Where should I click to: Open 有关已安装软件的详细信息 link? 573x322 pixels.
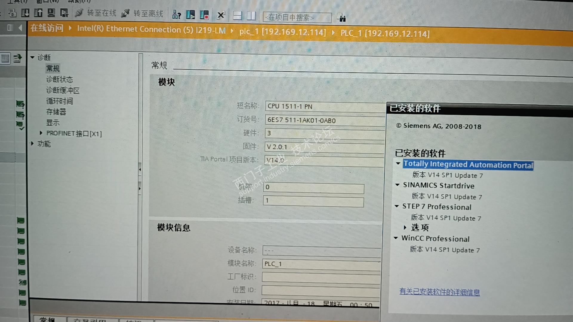(439, 292)
